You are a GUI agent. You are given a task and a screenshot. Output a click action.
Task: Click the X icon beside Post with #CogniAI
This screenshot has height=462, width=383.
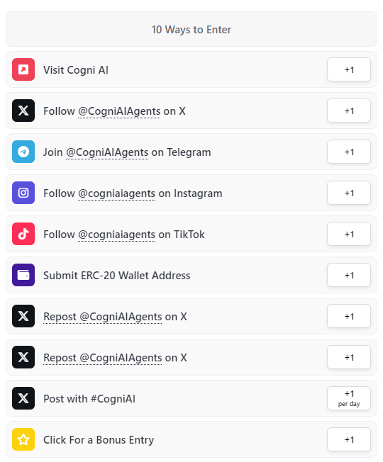[23, 398]
